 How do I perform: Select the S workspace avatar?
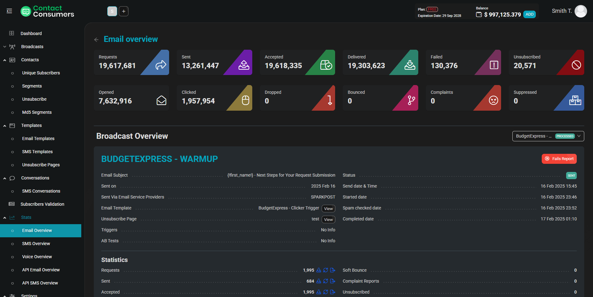[x=112, y=11]
